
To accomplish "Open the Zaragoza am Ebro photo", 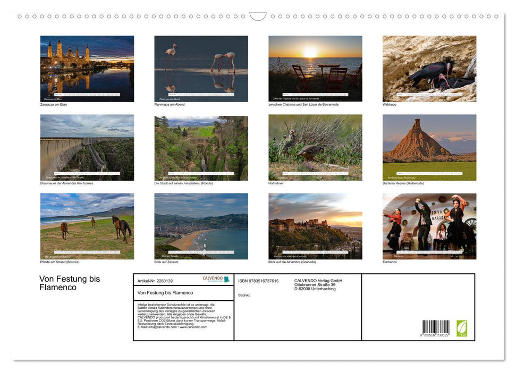I will [87, 69].
